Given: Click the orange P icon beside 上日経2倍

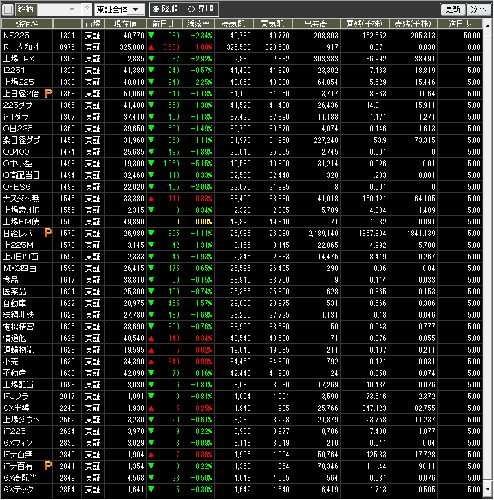Looking at the screenshot, I should (48, 93).
